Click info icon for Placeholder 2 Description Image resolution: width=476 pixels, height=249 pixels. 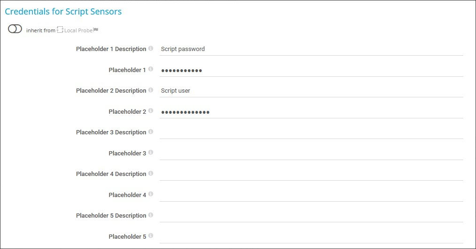pos(151,90)
